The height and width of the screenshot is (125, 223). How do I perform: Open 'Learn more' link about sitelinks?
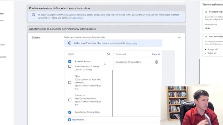coord(131,43)
